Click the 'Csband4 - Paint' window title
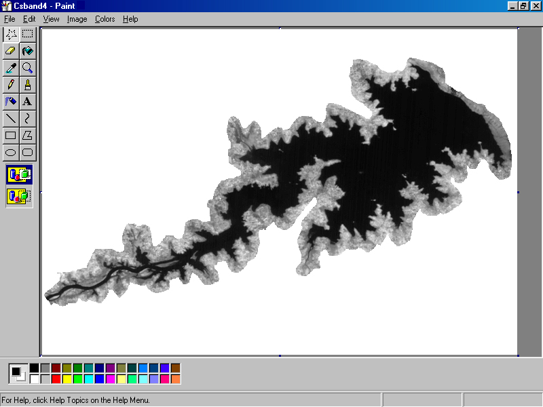Viewport: 543px width, 407px height. click(x=44, y=6)
